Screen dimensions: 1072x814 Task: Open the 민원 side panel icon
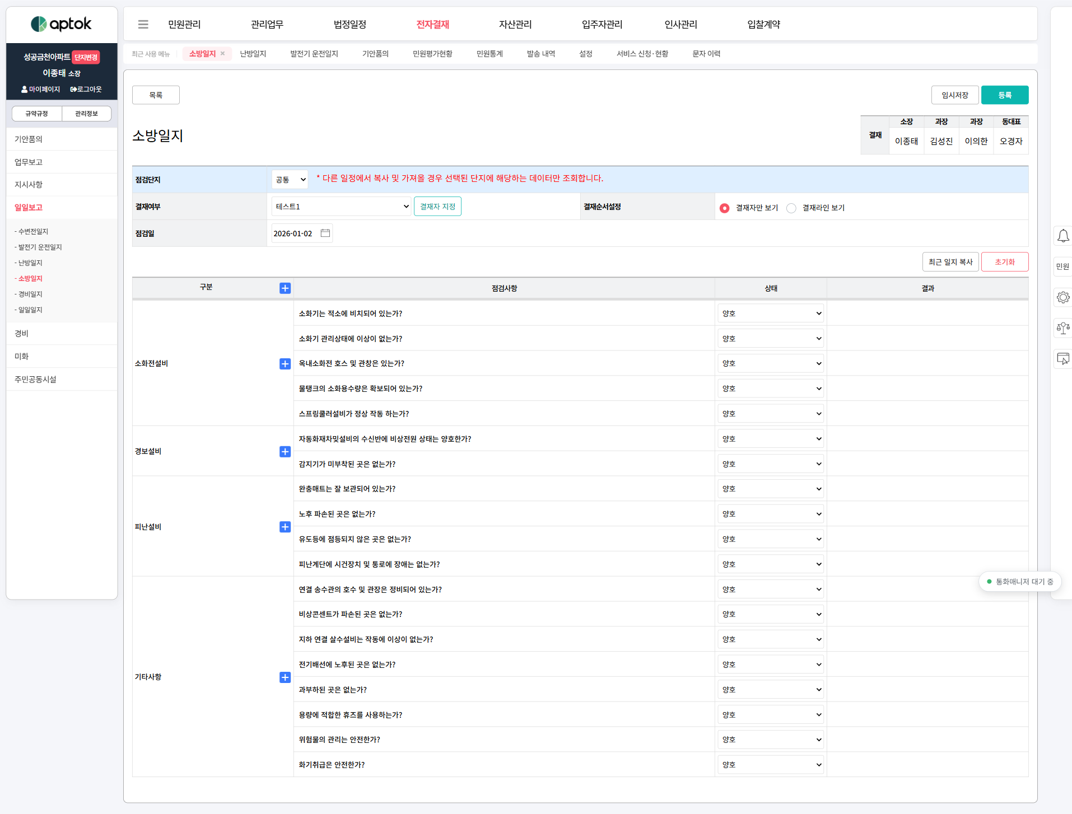[x=1062, y=266]
